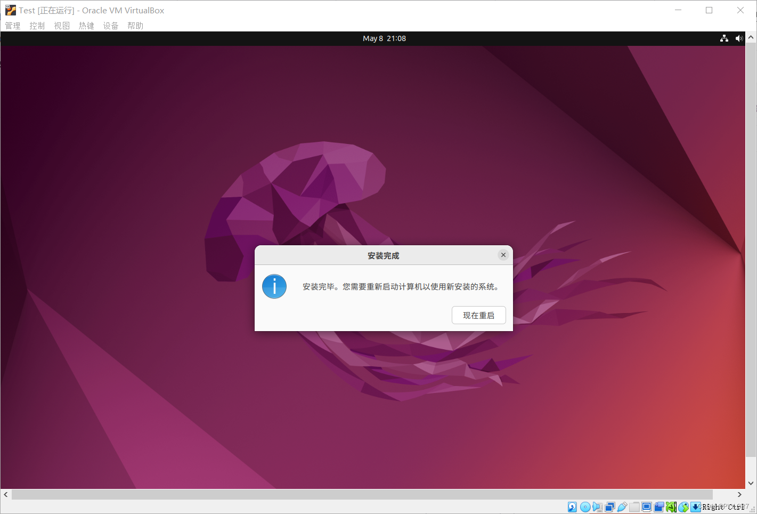Click the hard disk activity status icon

572,507
